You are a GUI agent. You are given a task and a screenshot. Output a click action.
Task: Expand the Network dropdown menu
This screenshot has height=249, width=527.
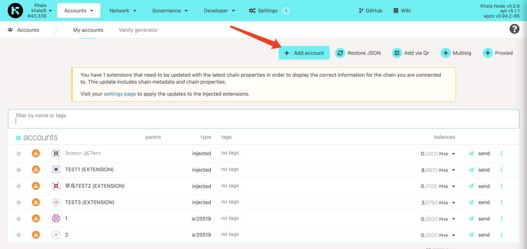coord(122,11)
